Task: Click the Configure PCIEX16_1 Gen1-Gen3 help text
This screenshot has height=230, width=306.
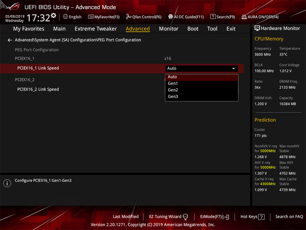Action: click(x=43, y=181)
